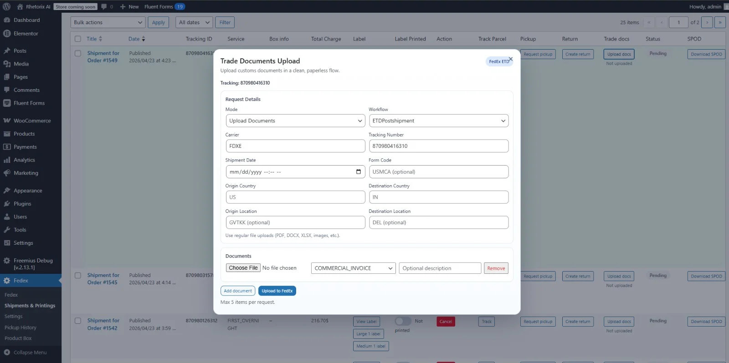Open the Appearance brush icon
The width and height of the screenshot is (729, 363).
7,190
